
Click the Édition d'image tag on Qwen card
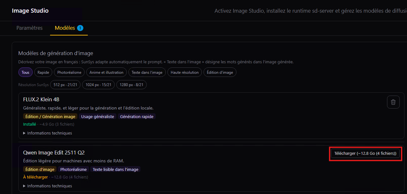pyautogui.click(x=40, y=169)
